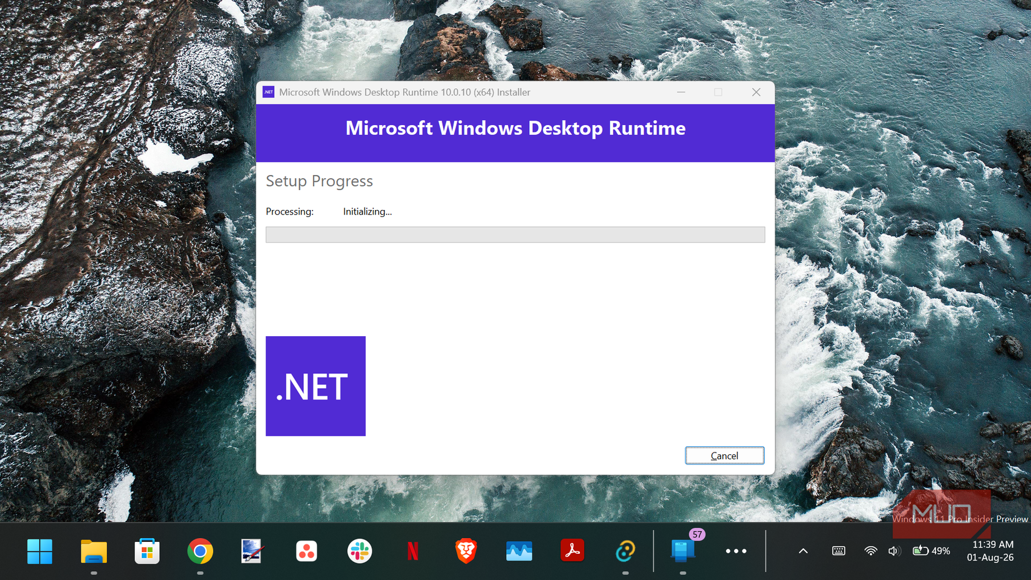Expand the hidden system tray icons
This screenshot has height=580, width=1031.
804,551
